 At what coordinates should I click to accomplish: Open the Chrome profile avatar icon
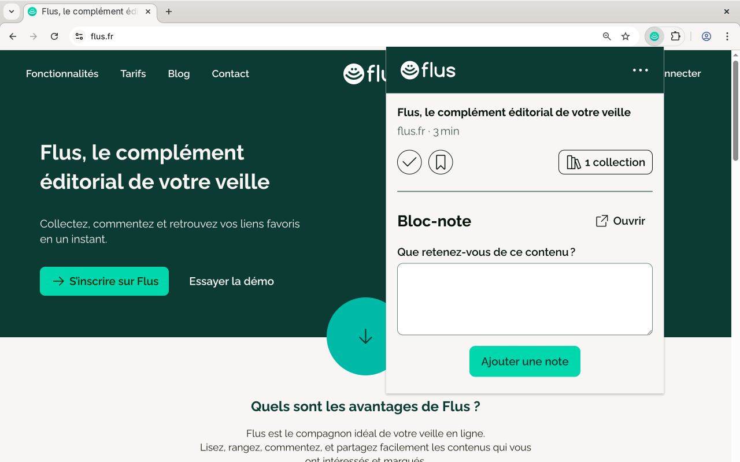[x=706, y=36]
